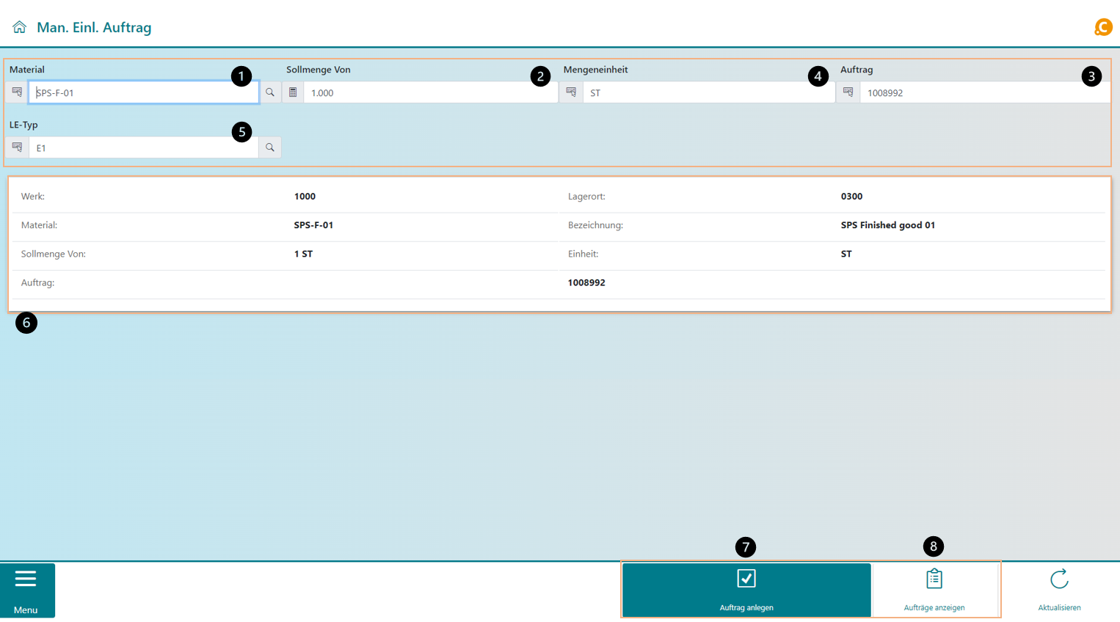Viewport: 1120px width, 622px height.
Task: Click the keyboard icon beside the LE-Typ field
Action: (17, 147)
